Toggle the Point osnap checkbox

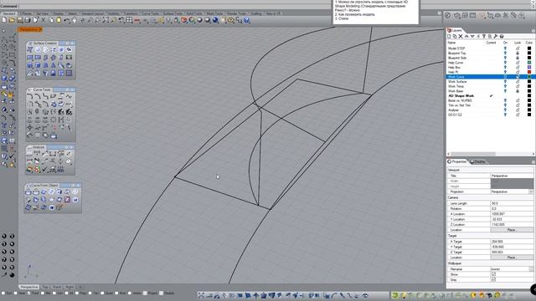point(29,293)
